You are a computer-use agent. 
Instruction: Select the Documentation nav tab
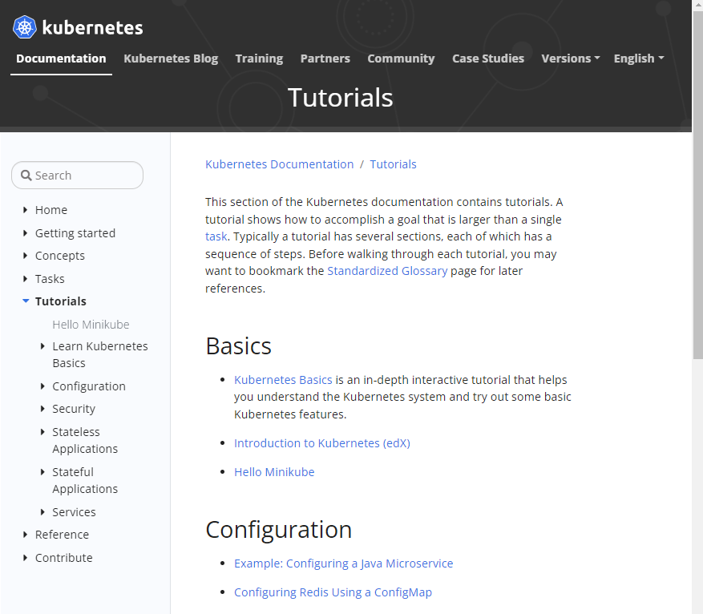62,59
